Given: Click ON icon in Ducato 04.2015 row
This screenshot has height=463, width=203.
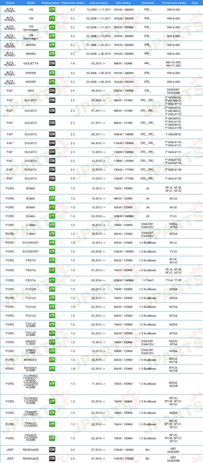Looking at the screenshot, I should 52,143.
